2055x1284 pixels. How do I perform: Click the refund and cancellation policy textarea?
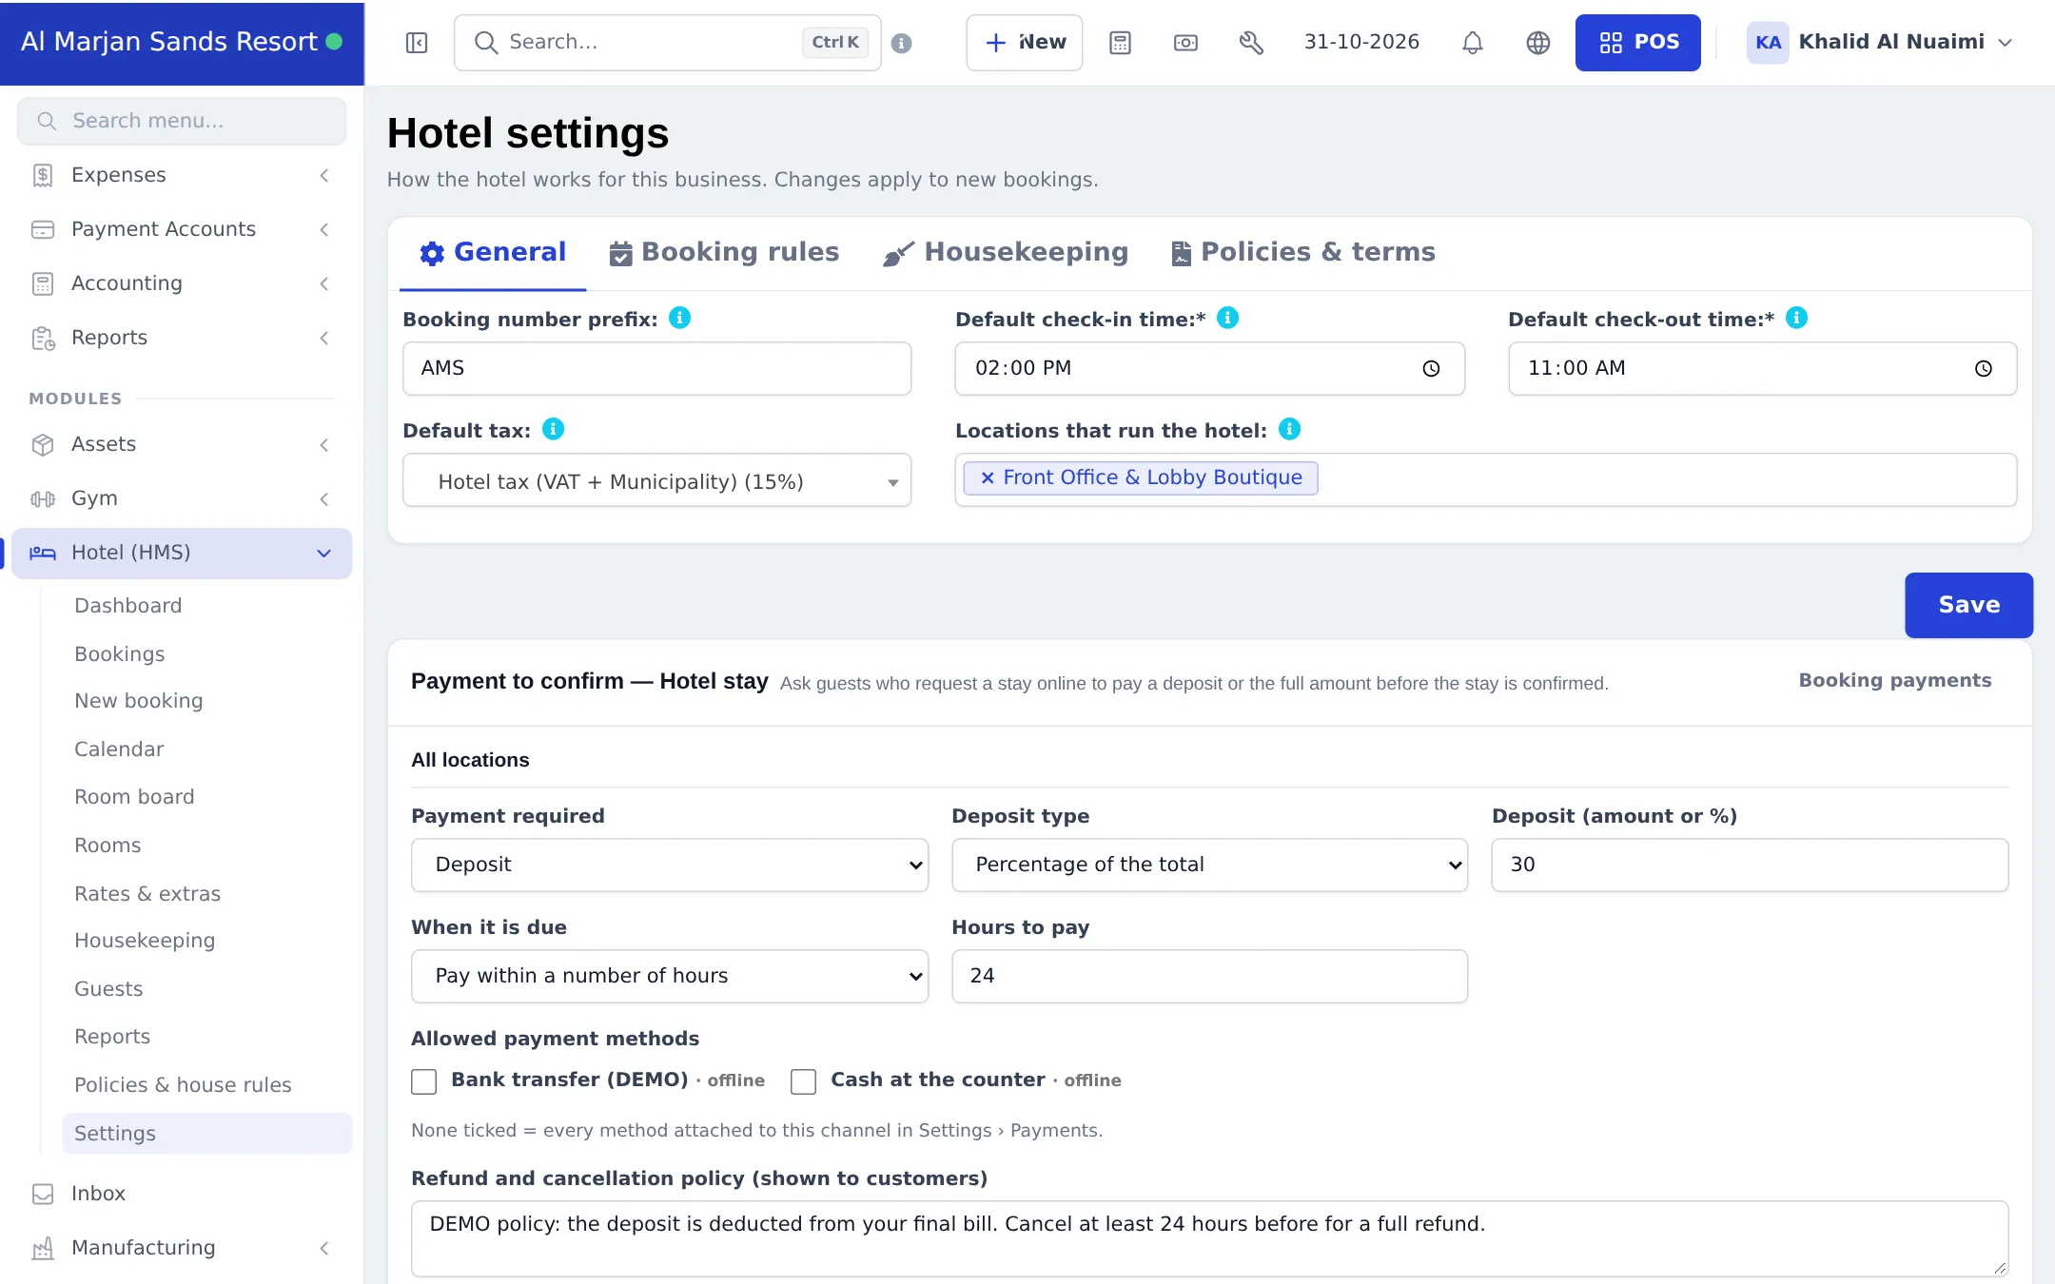click(1209, 1238)
